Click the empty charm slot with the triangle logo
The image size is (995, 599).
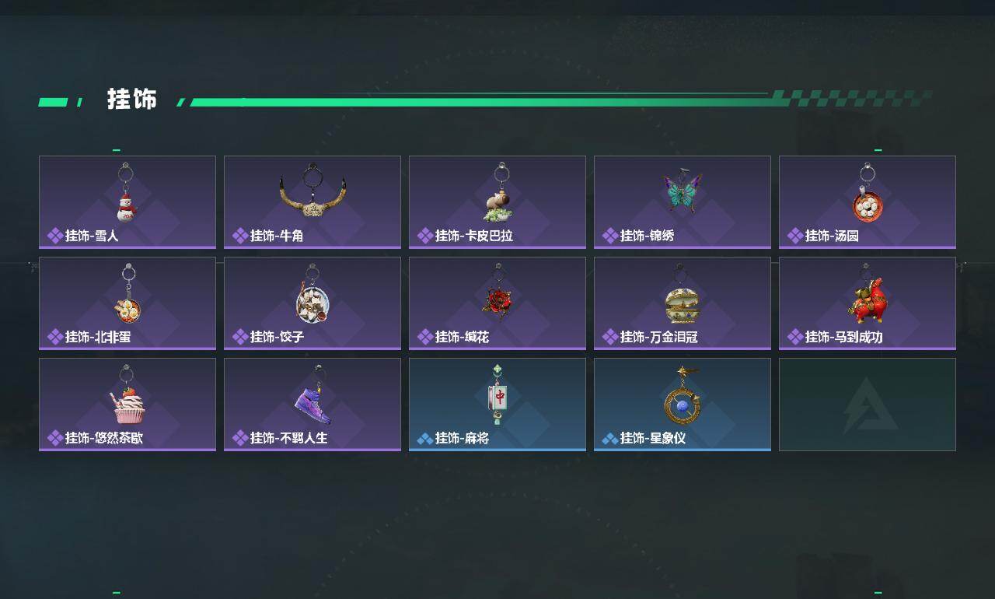coord(868,405)
